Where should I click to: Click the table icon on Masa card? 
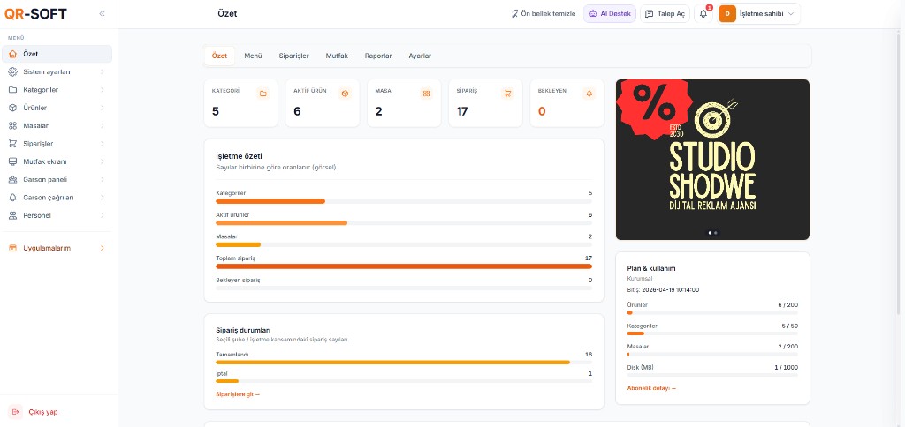[x=426, y=93]
